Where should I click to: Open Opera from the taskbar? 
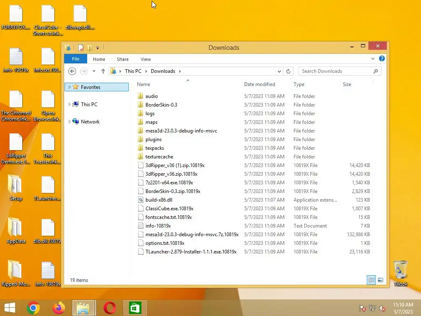click(x=109, y=308)
